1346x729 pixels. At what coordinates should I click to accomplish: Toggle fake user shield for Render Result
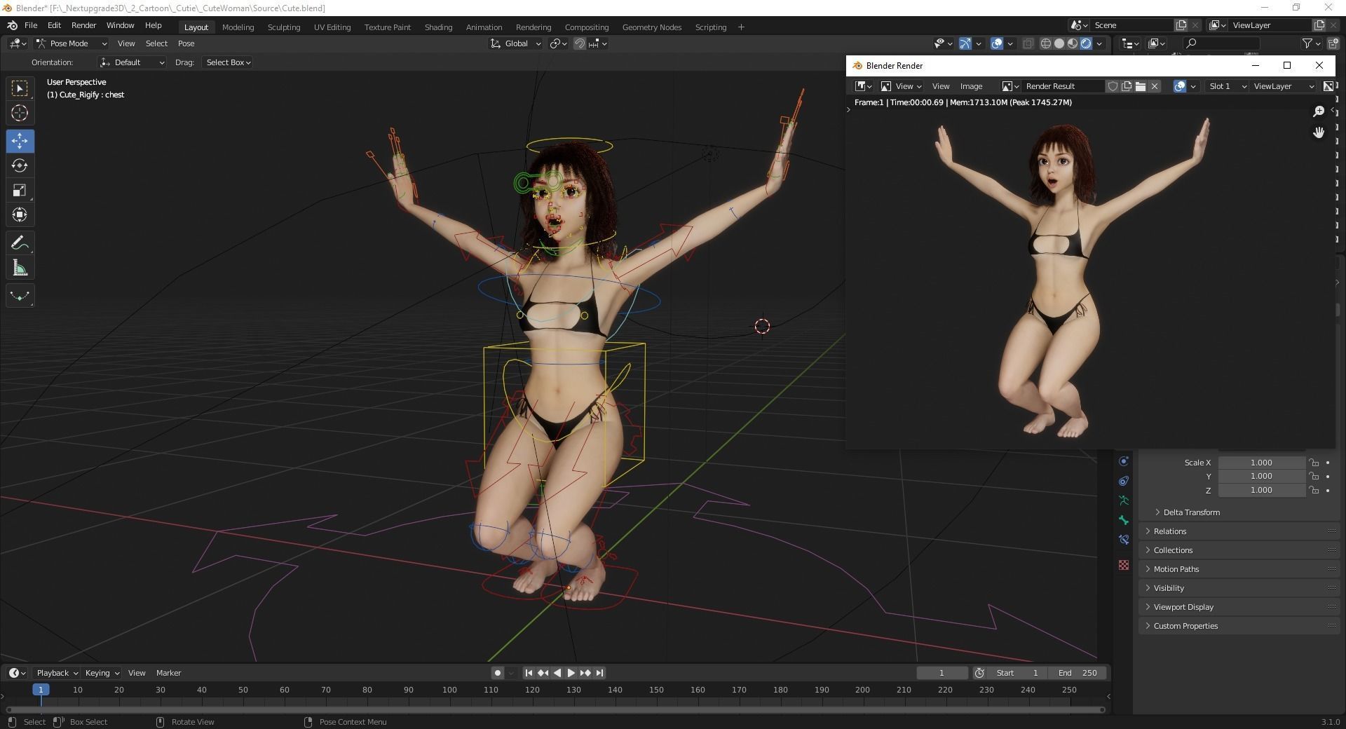1113,86
